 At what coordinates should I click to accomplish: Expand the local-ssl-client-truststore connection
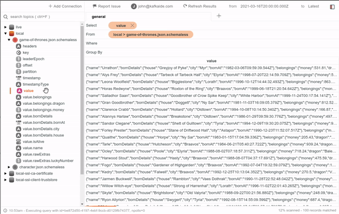pos(6,180)
